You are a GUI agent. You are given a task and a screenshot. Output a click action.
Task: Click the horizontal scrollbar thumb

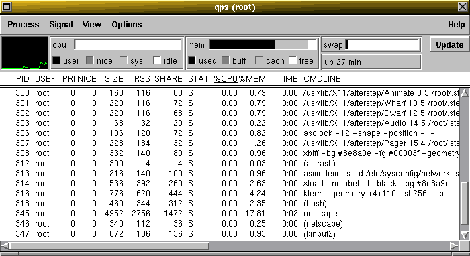109,246
